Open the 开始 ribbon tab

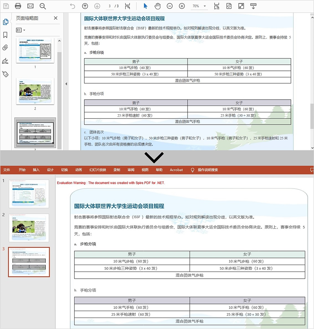[x=22, y=170]
